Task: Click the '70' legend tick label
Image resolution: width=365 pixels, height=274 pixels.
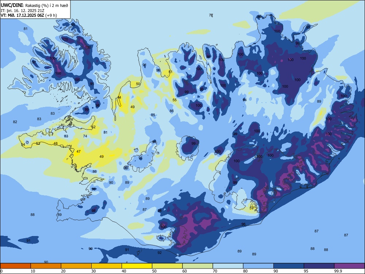Action: pos(215,271)
